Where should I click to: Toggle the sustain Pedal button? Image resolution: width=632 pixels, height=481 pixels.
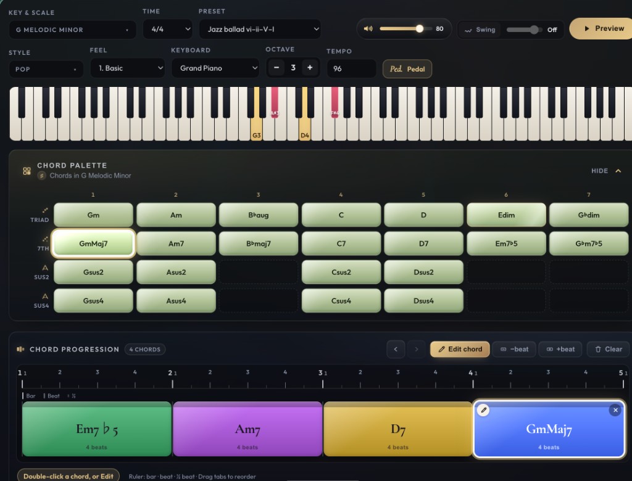[x=407, y=69]
